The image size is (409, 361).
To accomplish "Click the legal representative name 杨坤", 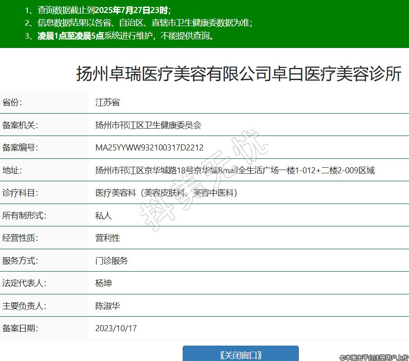I will tap(103, 283).
